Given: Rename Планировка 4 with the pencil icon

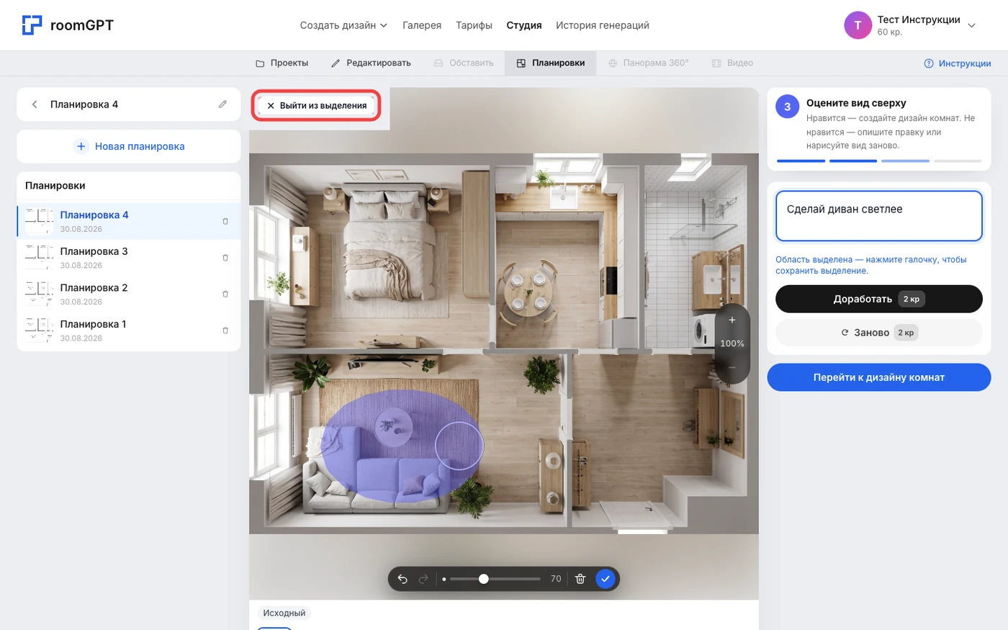Looking at the screenshot, I should [223, 104].
